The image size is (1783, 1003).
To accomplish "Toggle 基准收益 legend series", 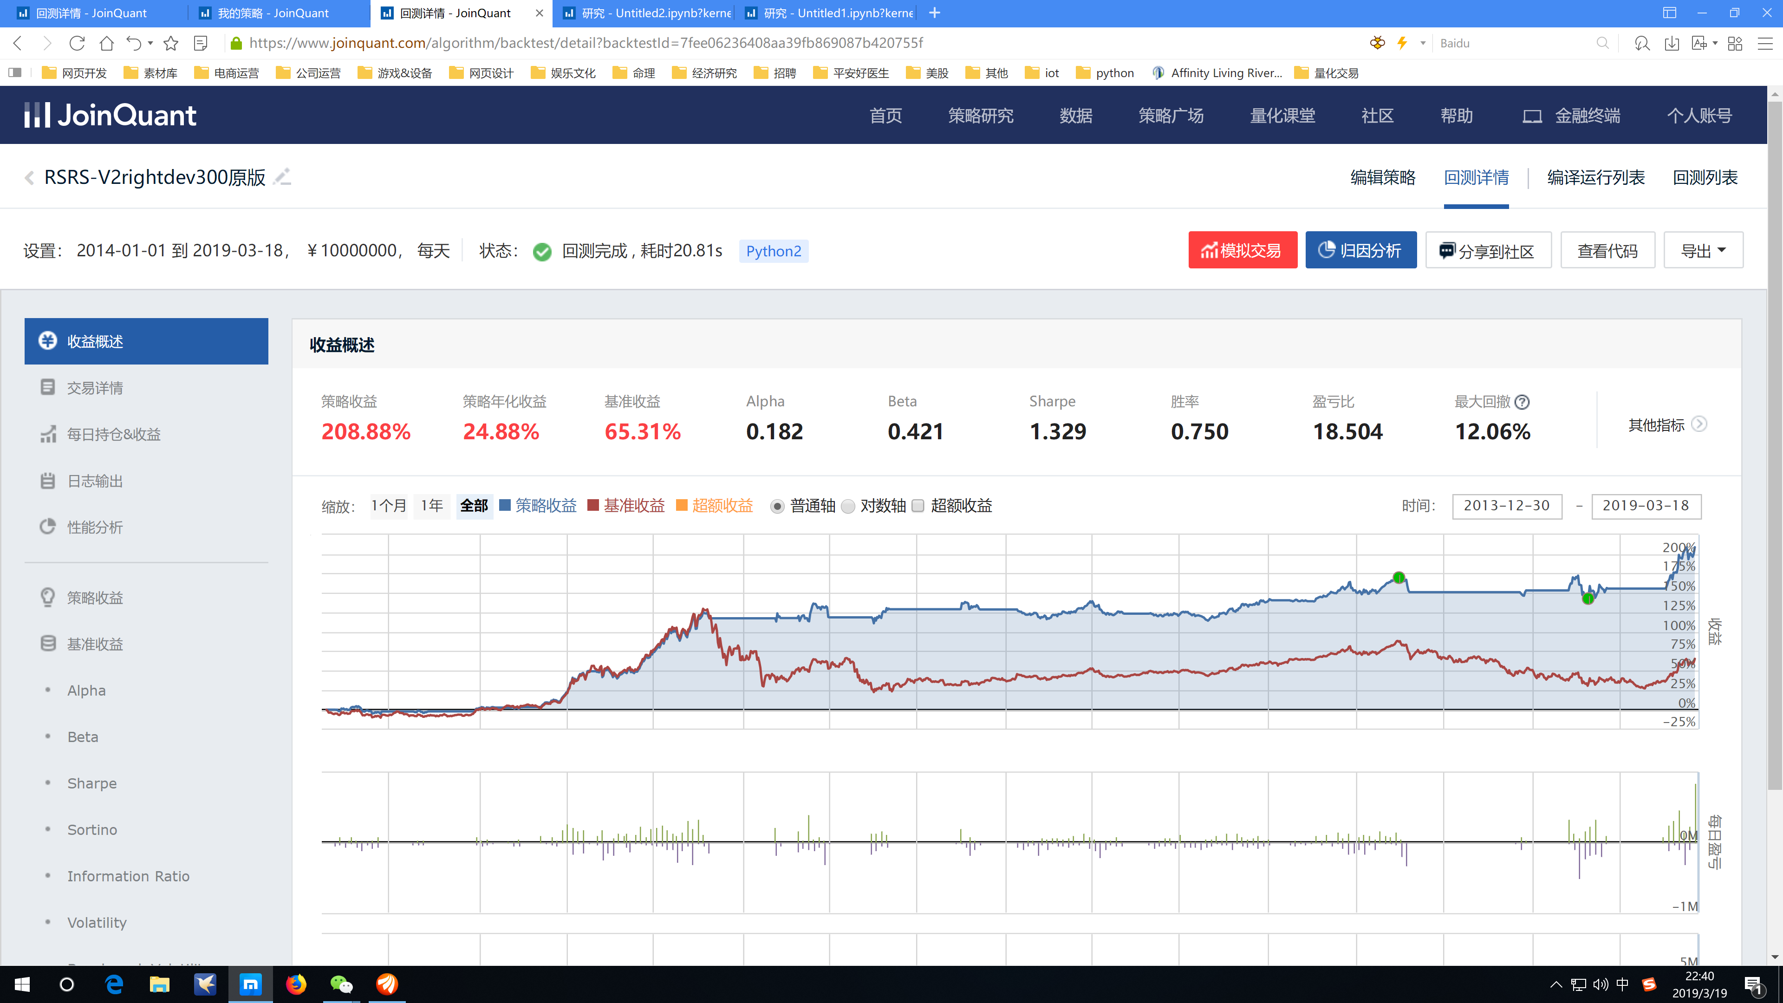I will click(626, 505).
